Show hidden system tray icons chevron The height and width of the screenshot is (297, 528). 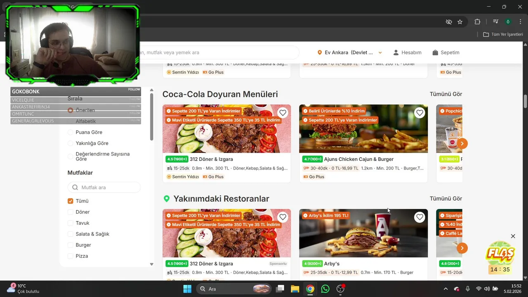445,289
